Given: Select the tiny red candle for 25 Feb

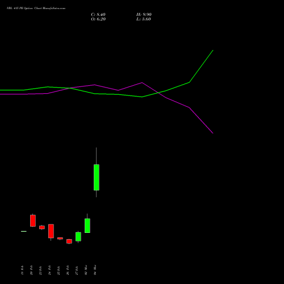Looking at the screenshot, I should pyautogui.click(x=60, y=239).
